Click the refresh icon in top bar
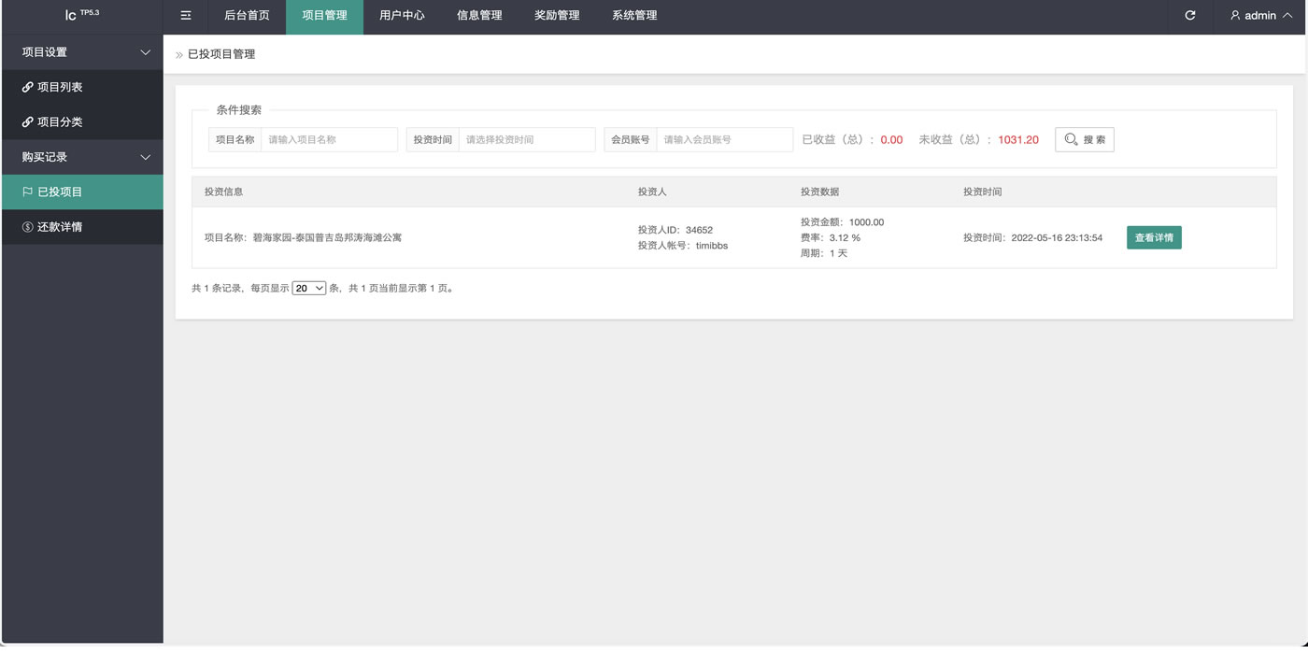 coord(1190,16)
